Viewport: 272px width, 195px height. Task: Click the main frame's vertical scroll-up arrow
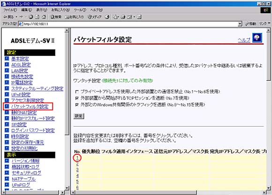pyautogui.click(x=268, y=30)
